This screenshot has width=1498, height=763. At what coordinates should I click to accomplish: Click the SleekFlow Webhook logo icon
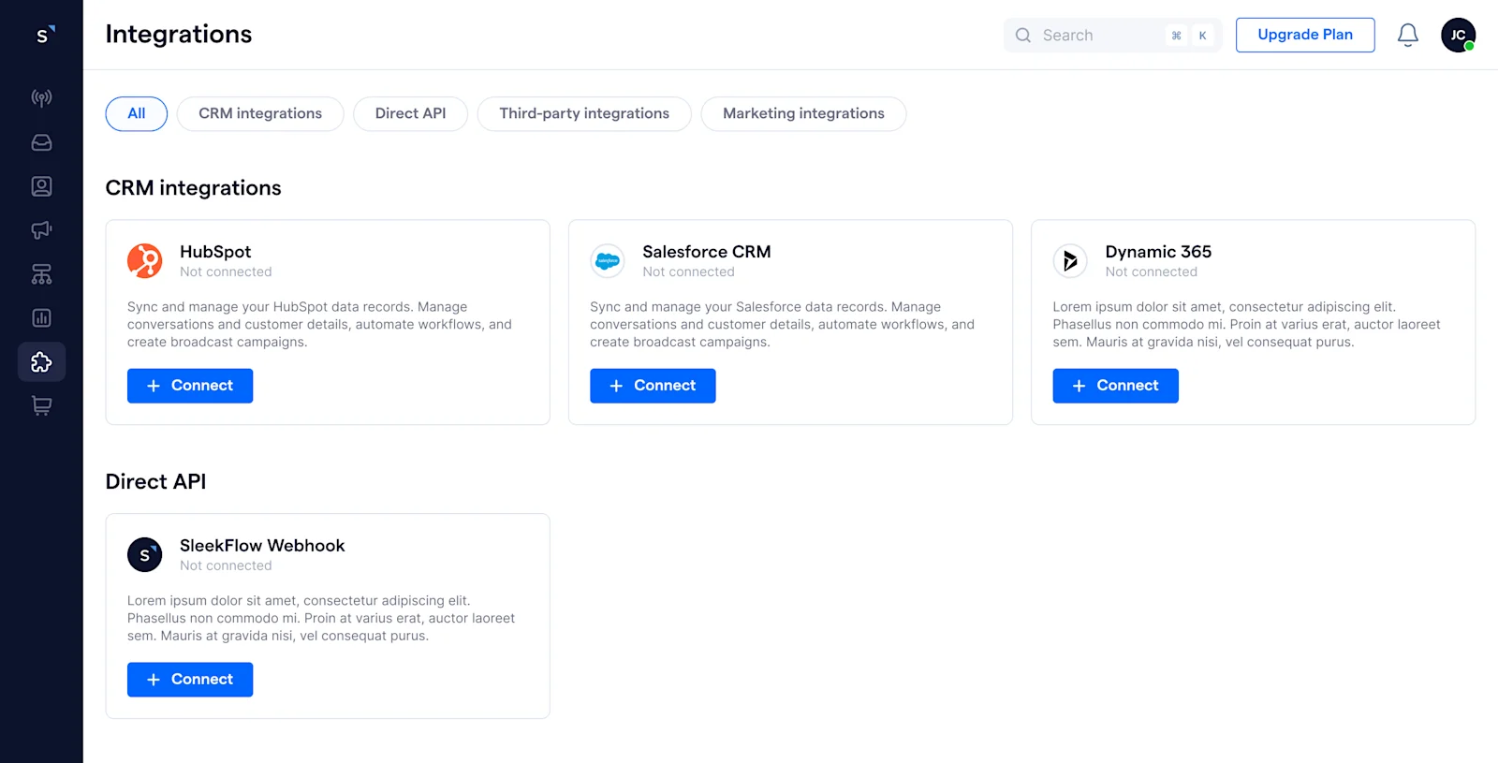[145, 555]
